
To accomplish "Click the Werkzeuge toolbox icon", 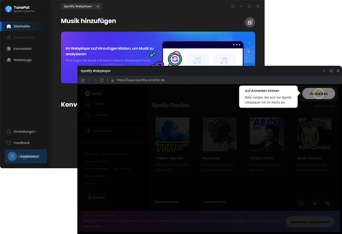I will point(9,60).
